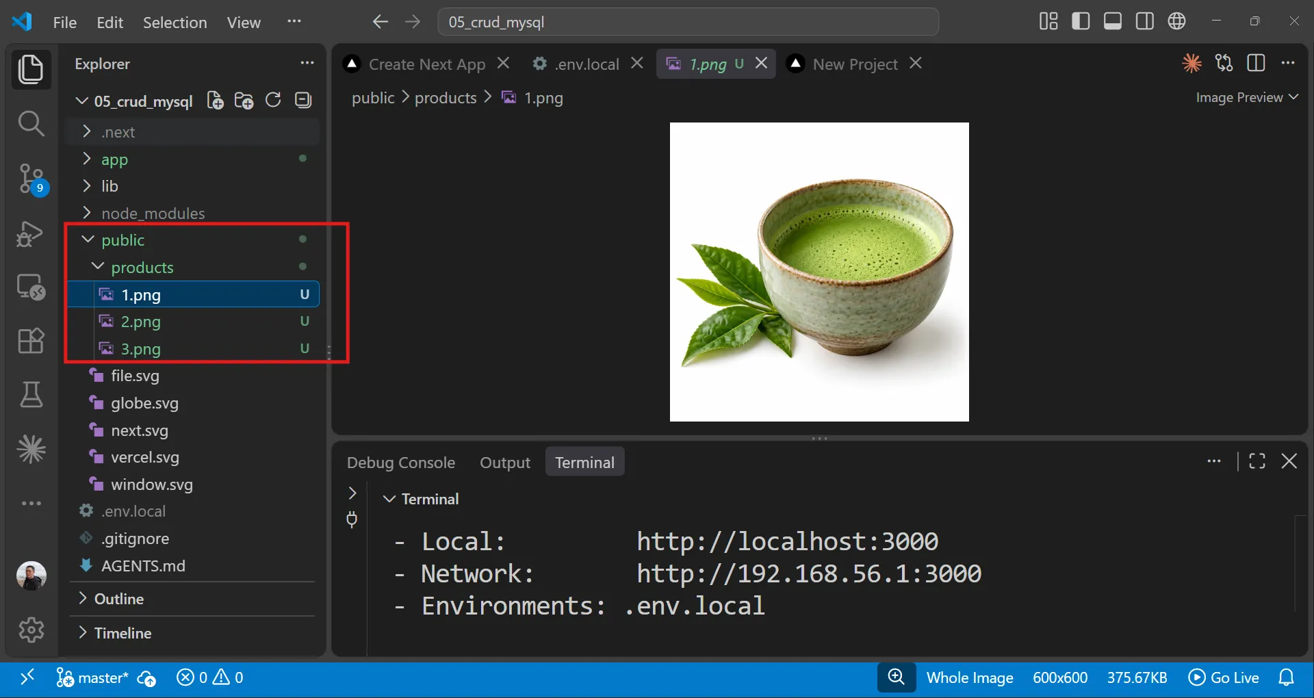Open changes compare icon in editor toolbar
This screenshot has width=1314, height=698.
1224,63
